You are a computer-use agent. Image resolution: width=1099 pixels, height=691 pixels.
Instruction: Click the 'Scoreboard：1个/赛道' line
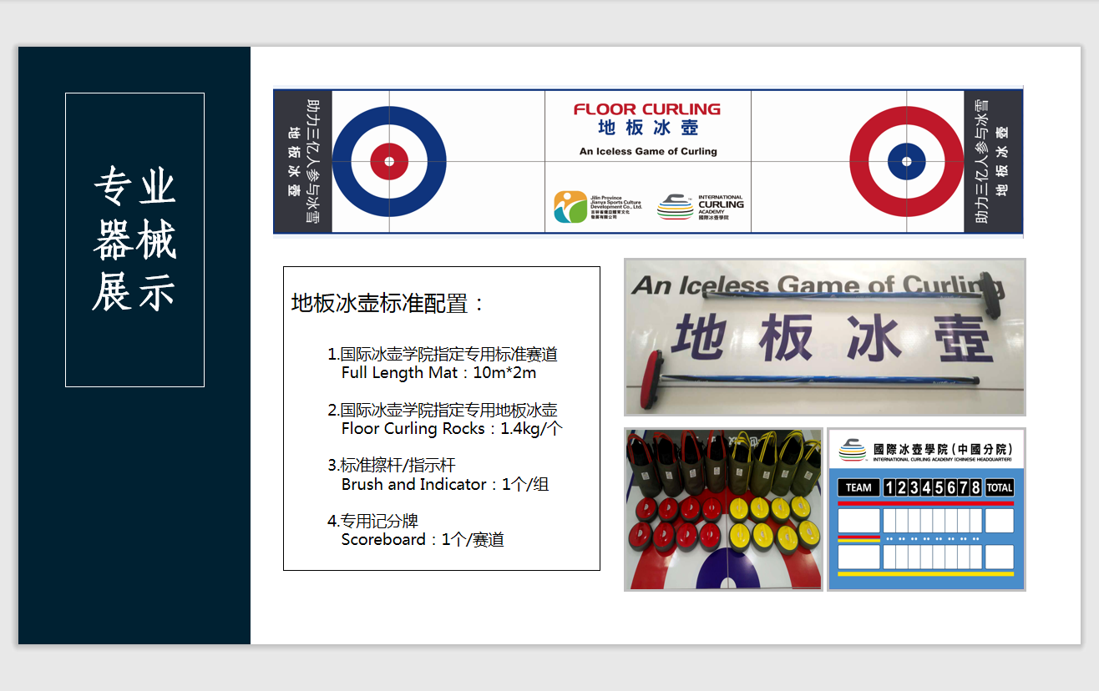423,540
